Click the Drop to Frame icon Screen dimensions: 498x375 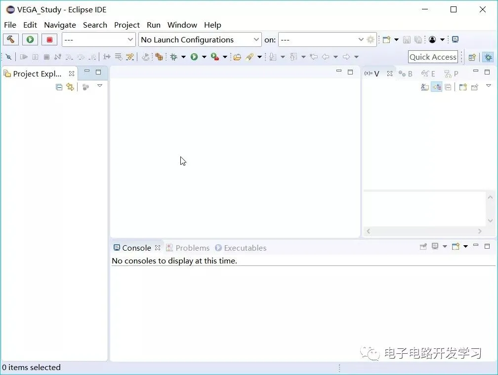pyautogui.click(x=118, y=57)
